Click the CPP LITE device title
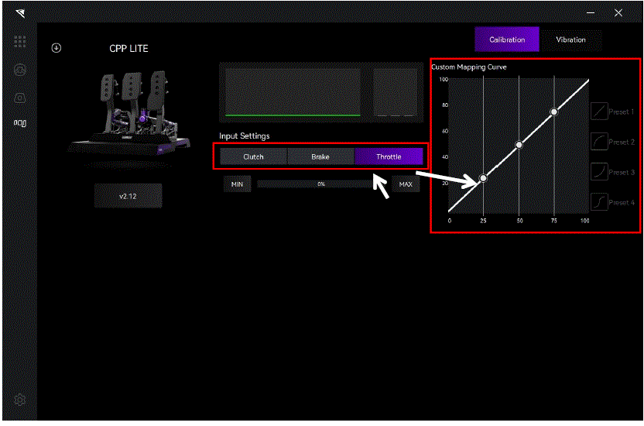The height and width of the screenshot is (426, 644). pos(128,49)
